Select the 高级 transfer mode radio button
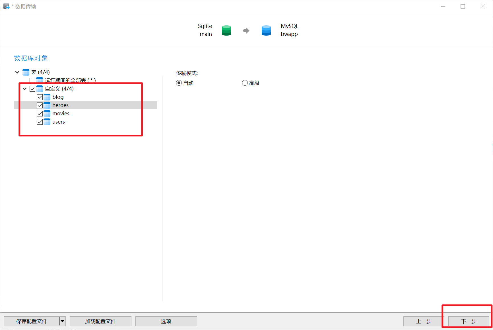 245,83
